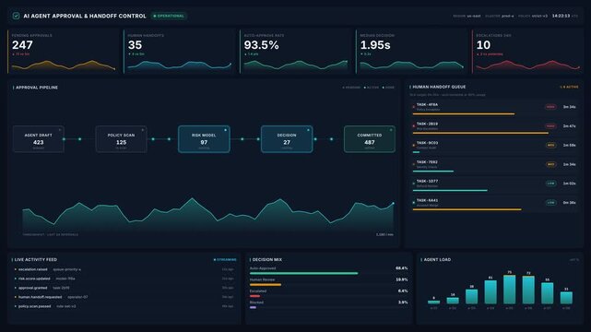This screenshot has width=591, height=332.
Task: Open the risk.score.updated feed entry
Action: pos(124,279)
